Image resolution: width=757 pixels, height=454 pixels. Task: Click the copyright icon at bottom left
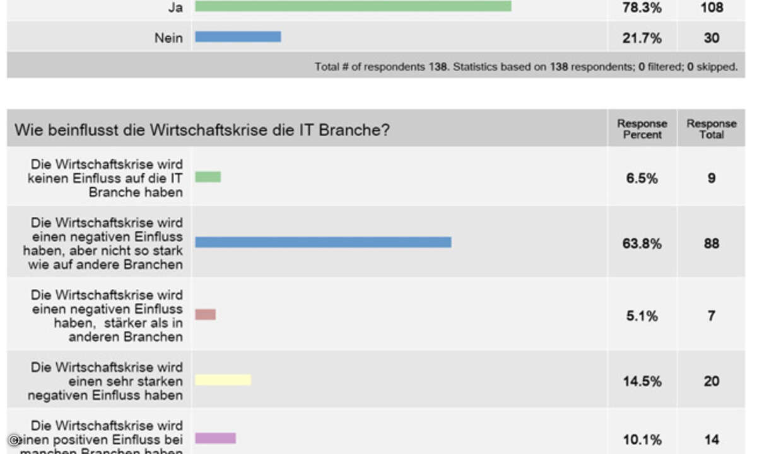click(14, 441)
